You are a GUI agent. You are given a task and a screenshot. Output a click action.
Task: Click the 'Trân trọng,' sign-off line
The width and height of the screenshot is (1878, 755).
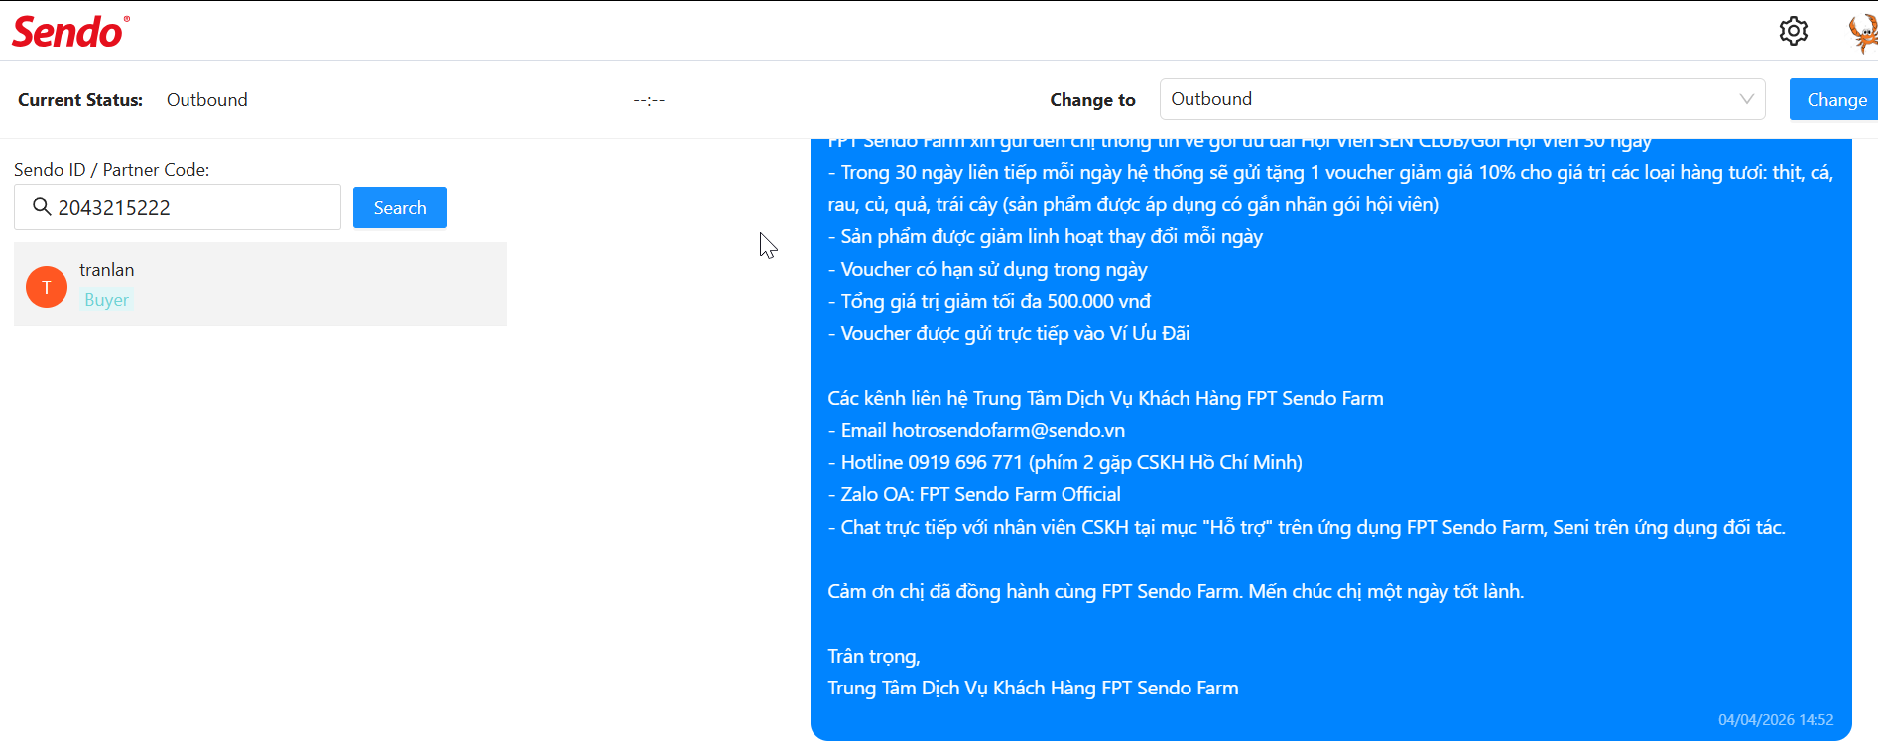tap(874, 656)
